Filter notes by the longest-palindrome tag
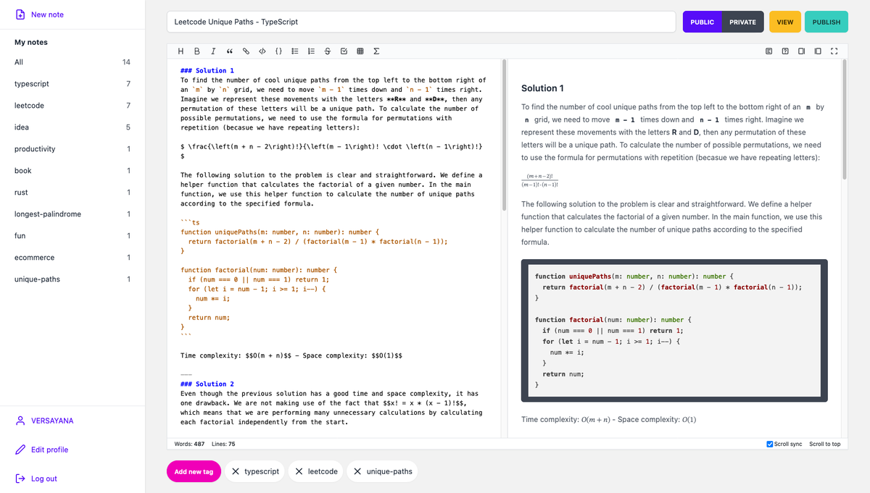Image resolution: width=870 pixels, height=493 pixels. click(72, 214)
